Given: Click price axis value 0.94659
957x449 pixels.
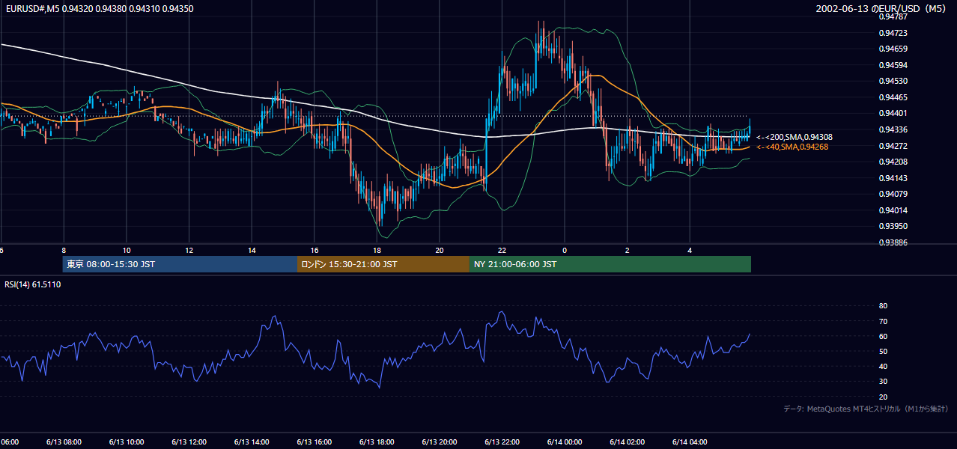Looking at the screenshot, I should coord(893,49).
